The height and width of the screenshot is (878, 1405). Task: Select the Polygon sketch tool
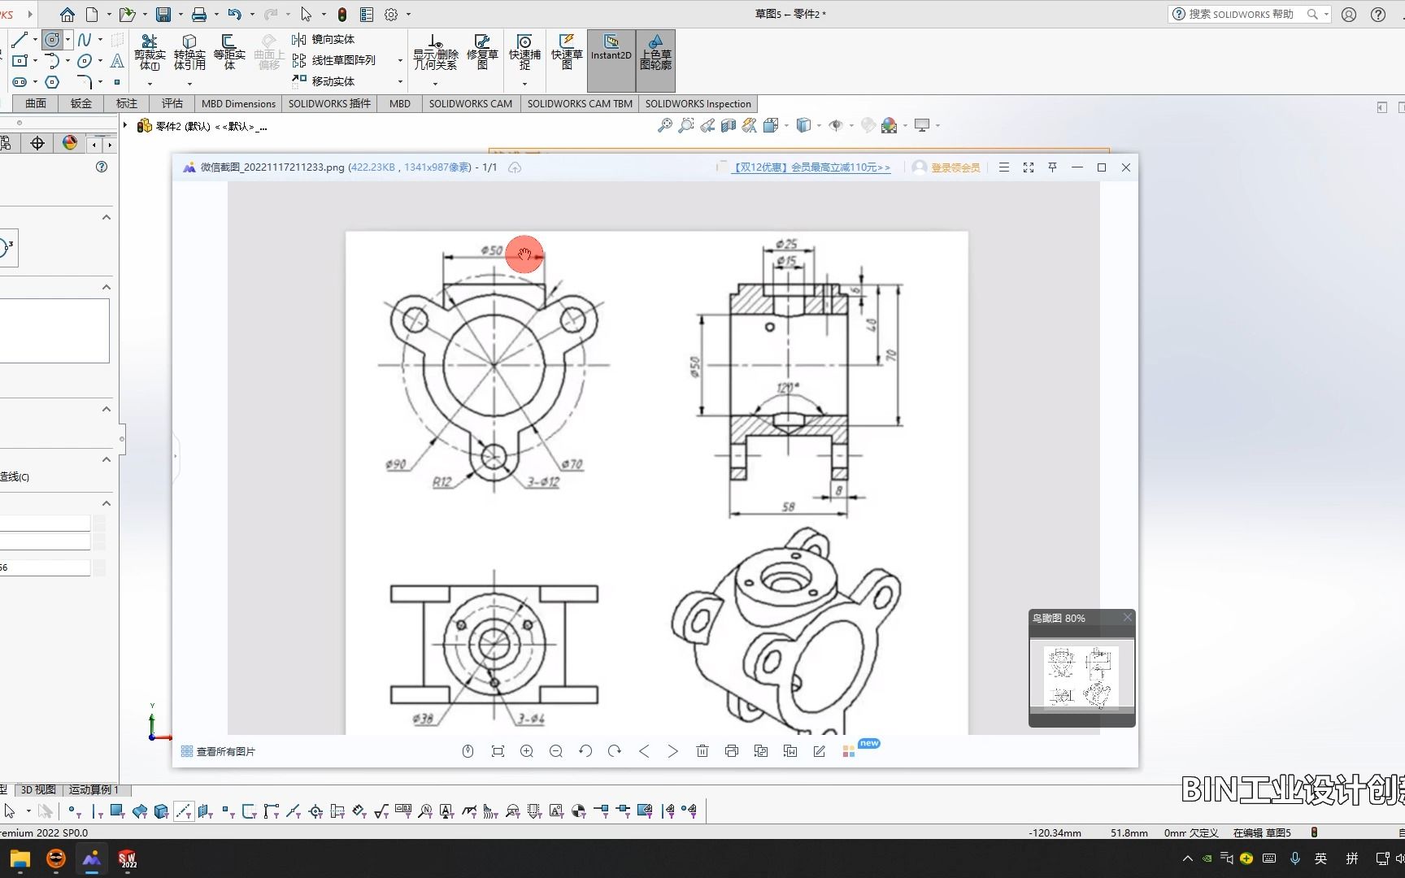pos(52,82)
